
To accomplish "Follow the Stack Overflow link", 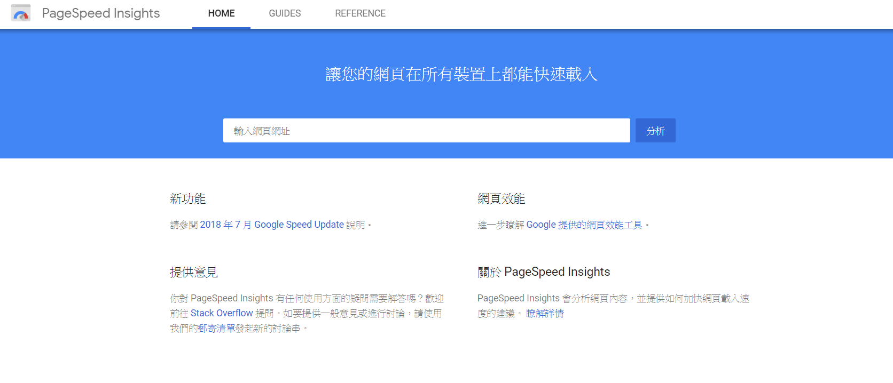I will coord(222,313).
